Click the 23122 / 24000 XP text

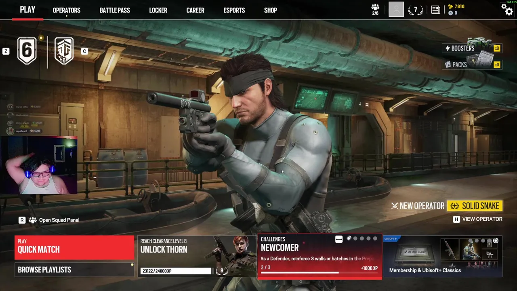[x=157, y=271]
